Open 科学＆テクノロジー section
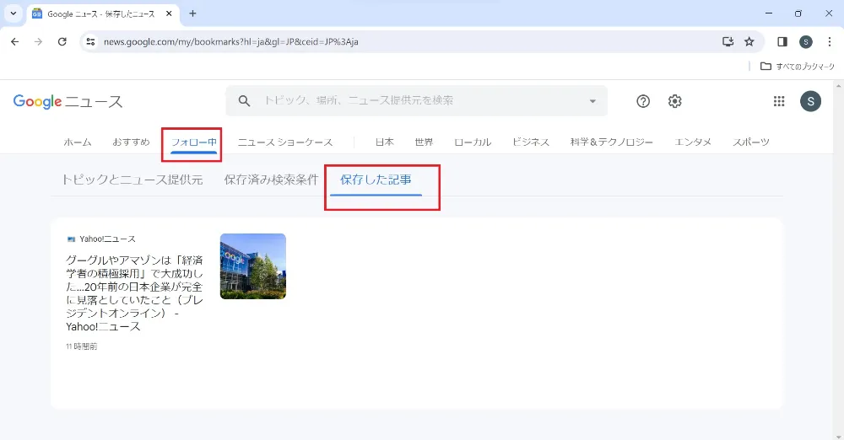Viewport: 844px width, 440px height. tap(611, 142)
